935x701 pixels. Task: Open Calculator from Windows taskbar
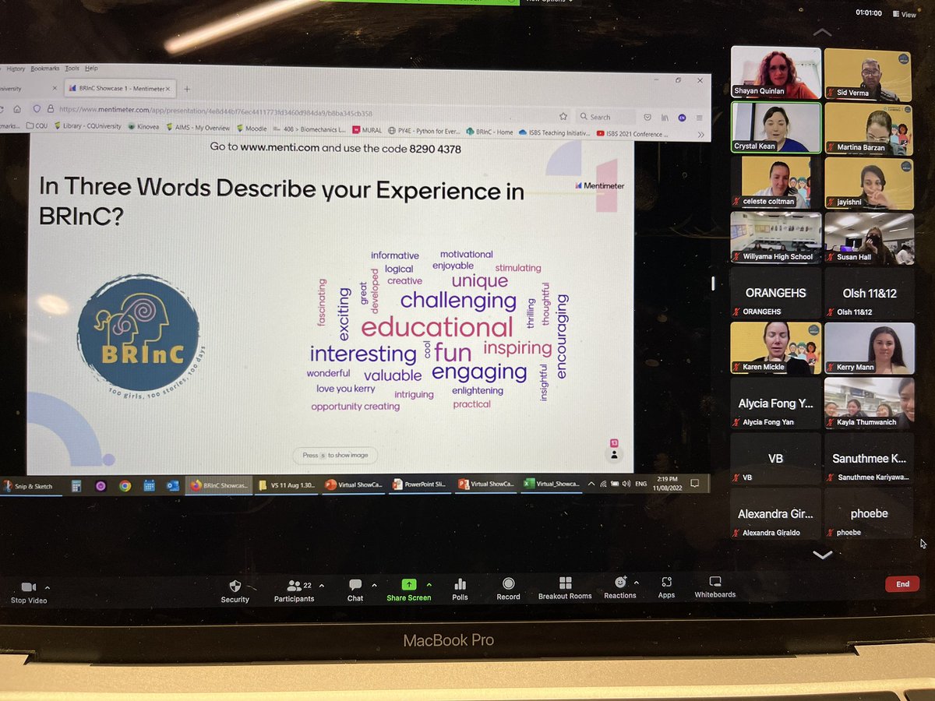[x=76, y=485]
